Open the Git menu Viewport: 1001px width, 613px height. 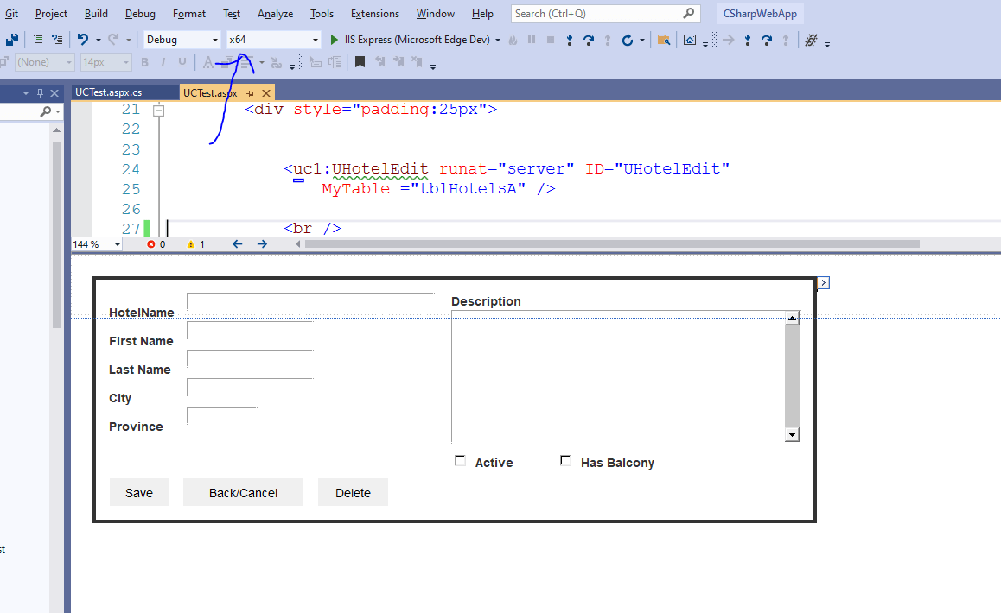11,14
